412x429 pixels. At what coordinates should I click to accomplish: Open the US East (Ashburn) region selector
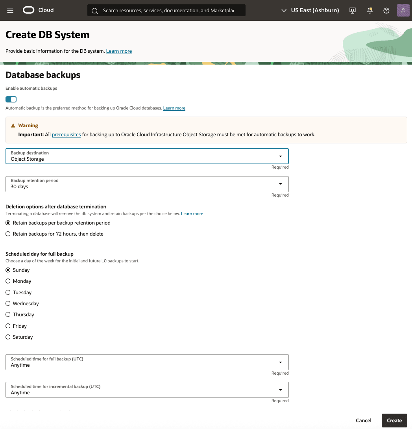tap(310, 10)
